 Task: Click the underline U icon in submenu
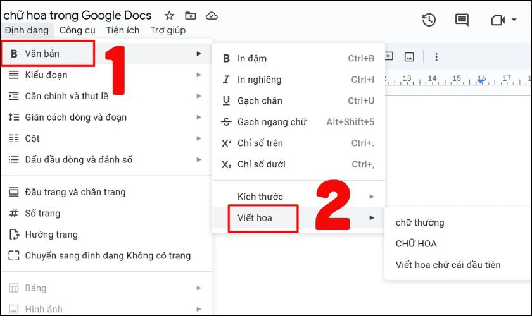click(x=226, y=100)
